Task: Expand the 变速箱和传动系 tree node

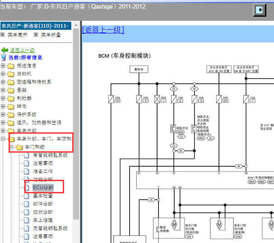Action: pos(3,82)
